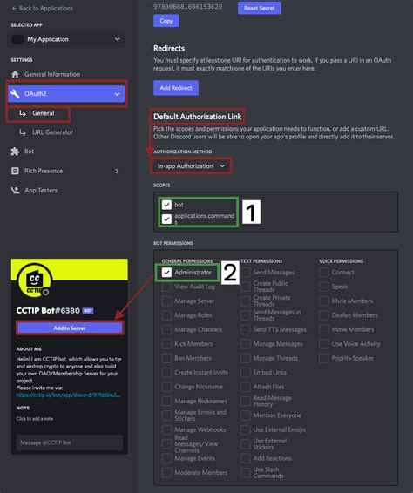Open General Information settings page

coord(52,74)
